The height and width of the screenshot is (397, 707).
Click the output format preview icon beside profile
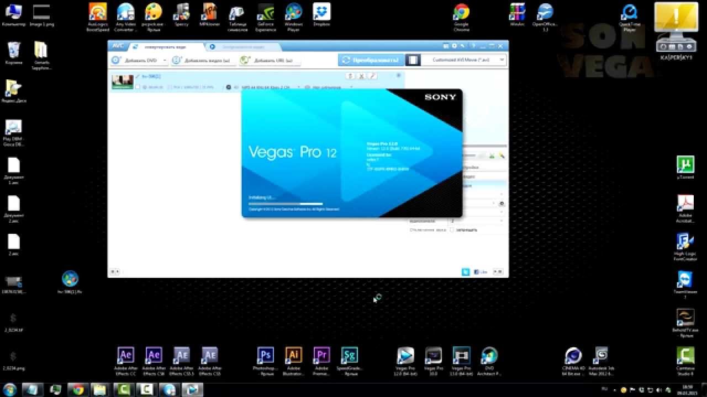point(413,60)
